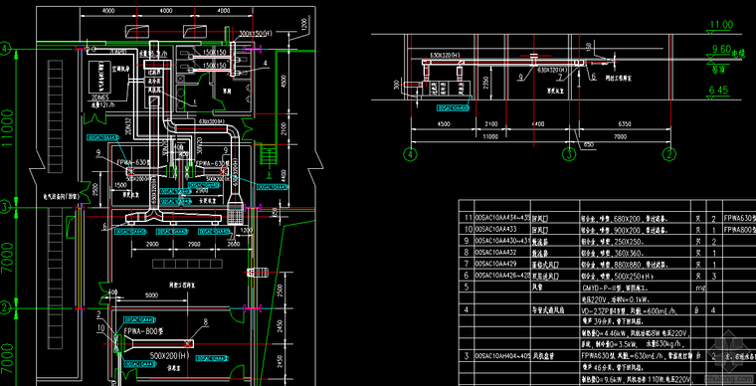The height and width of the screenshot is (386, 756).
Task: Select the 7000 dimension under the section view
Action: 623,137
